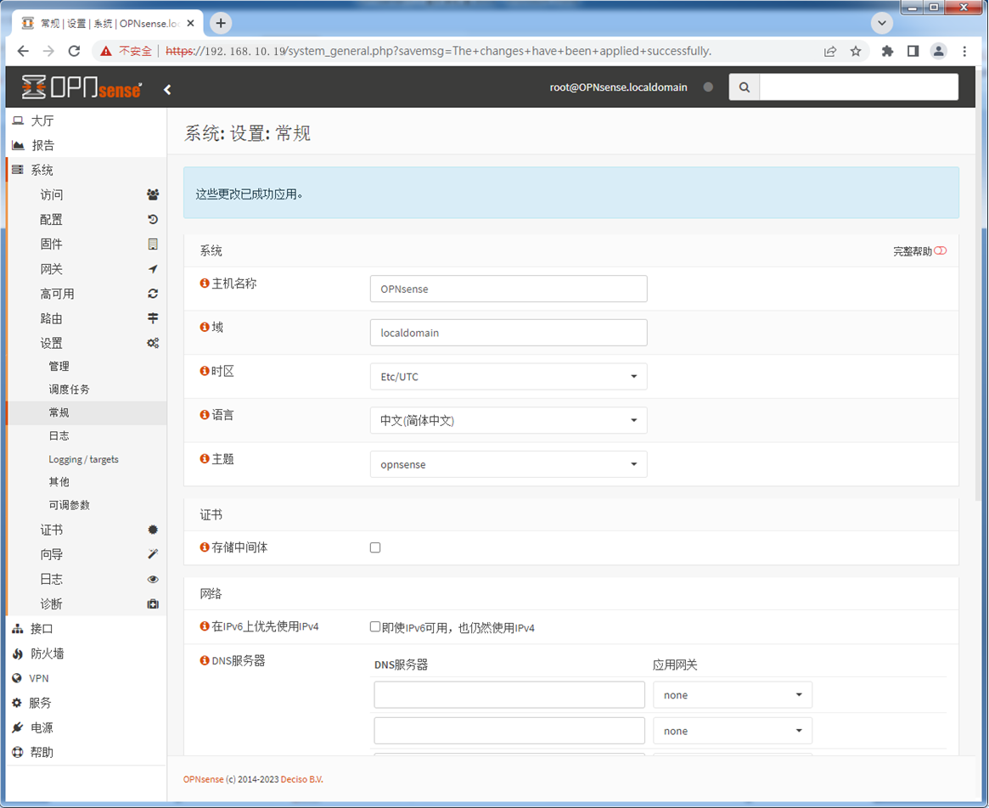Open a new browser tab
989x808 pixels.
pyautogui.click(x=221, y=23)
